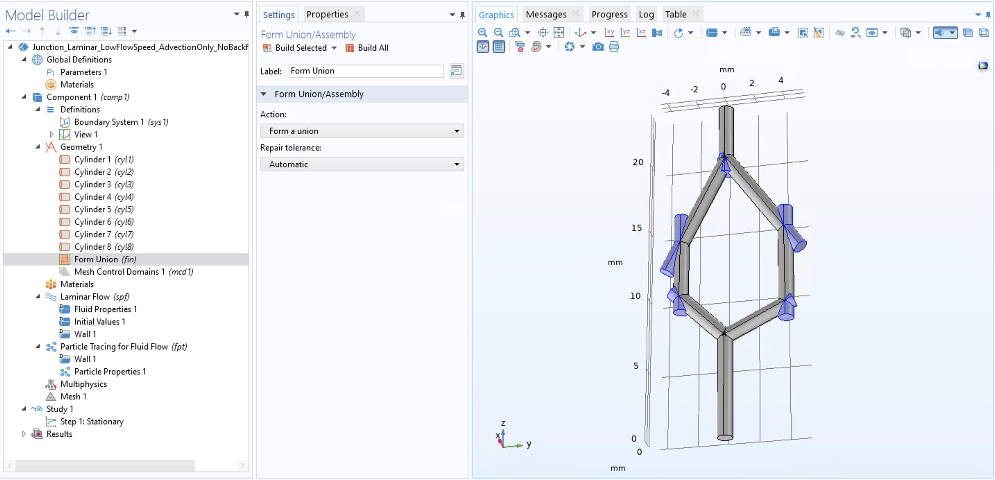Expand the View 1 tree node

[x=51, y=134]
